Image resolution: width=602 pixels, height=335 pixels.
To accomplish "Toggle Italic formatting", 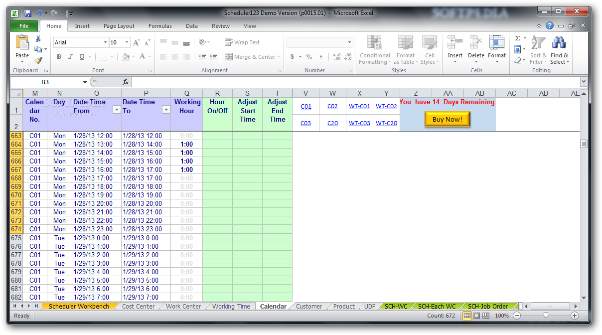I will pyautogui.click(x=70, y=57).
